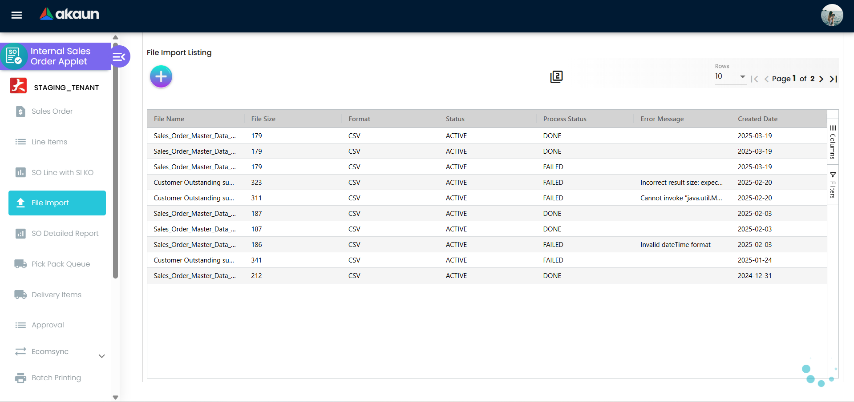Open the user profile avatar
The image size is (854, 402).
831,16
